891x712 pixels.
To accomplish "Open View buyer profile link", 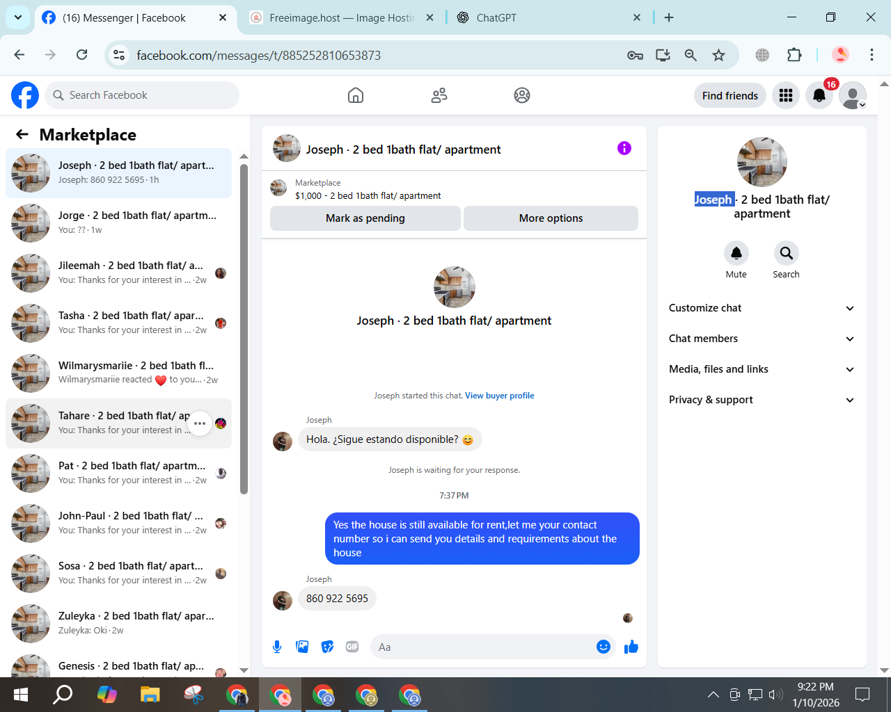I will pyautogui.click(x=500, y=396).
